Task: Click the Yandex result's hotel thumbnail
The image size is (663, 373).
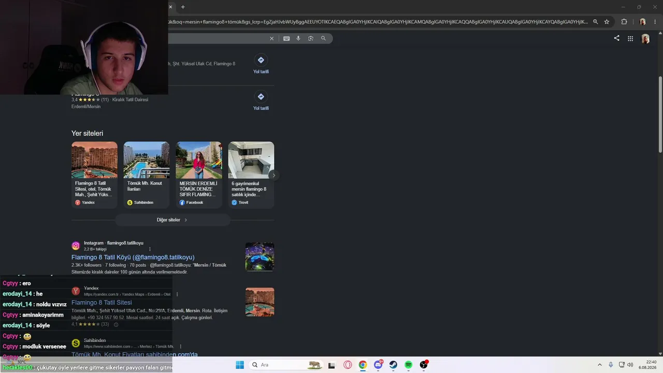Action: coord(260,302)
